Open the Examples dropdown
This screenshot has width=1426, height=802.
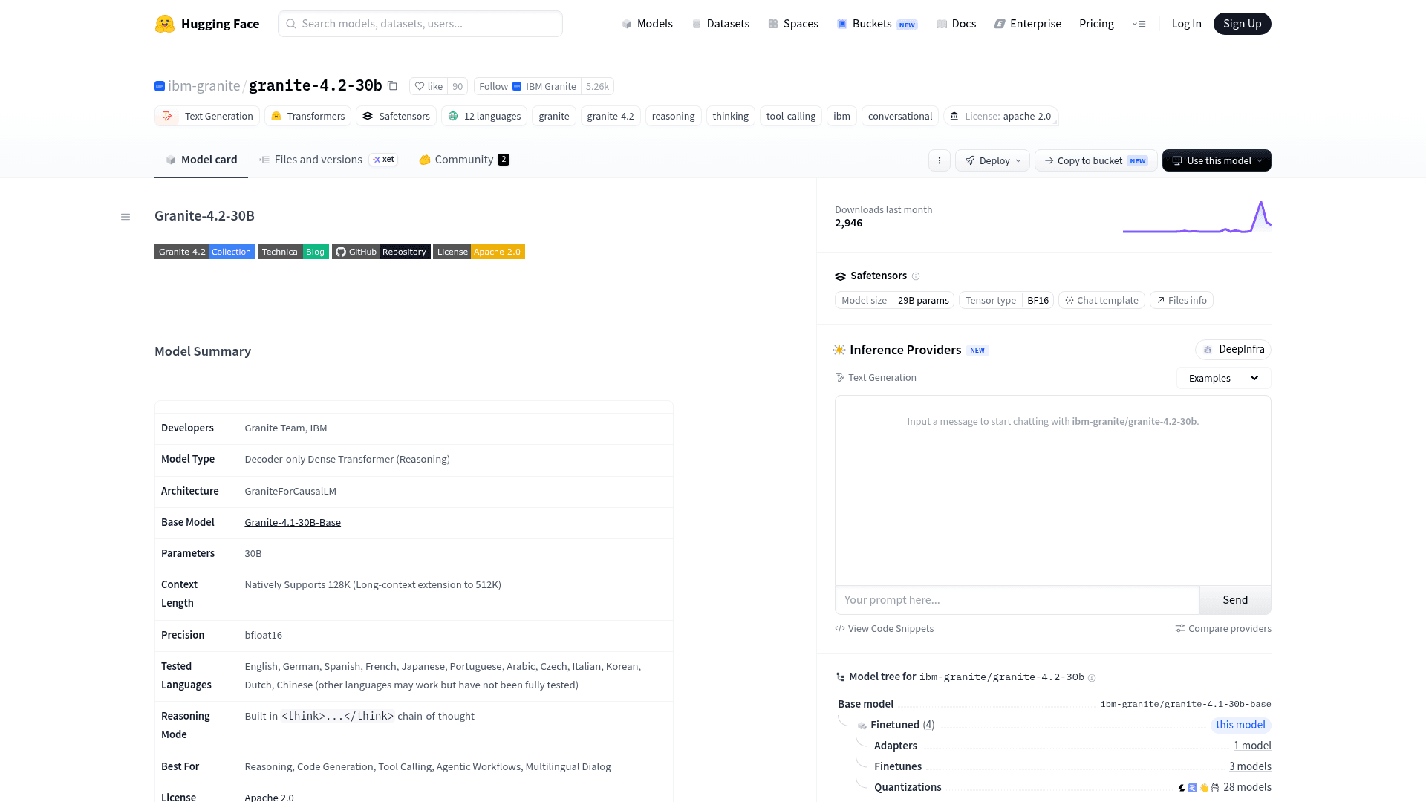tap(1223, 378)
